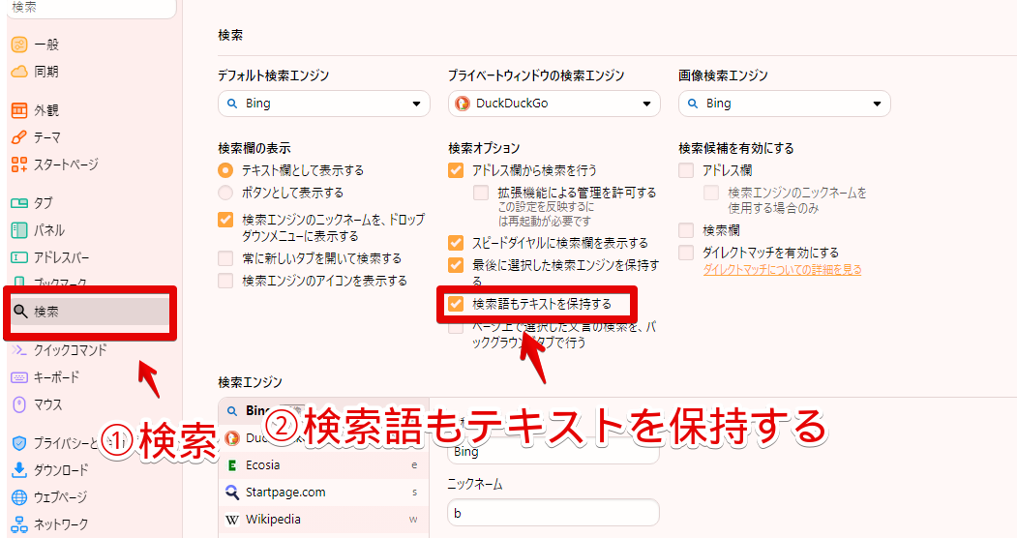Image resolution: width=1017 pixels, height=538 pixels.
Task: Enable 検索エンジンのアイコンを表示する checkbox
Action: [225, 281]
